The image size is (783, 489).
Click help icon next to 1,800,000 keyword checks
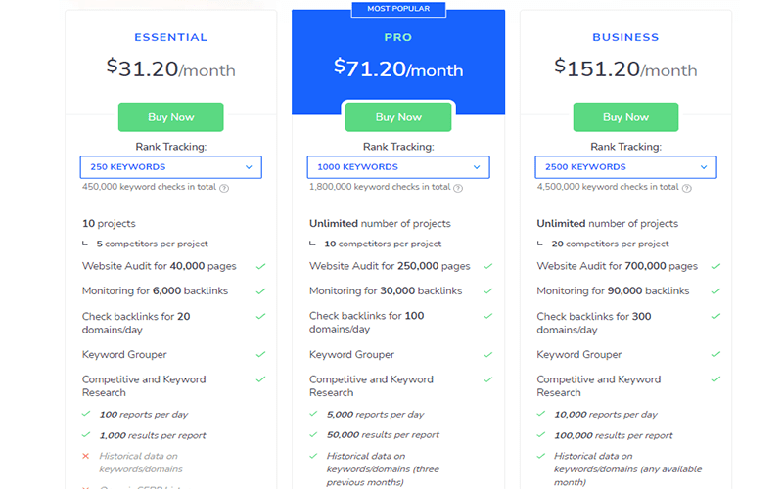[x=458, y=188]
